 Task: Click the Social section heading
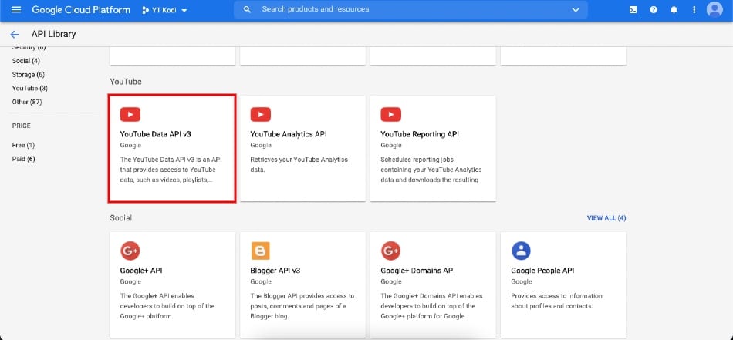click(x=120, y=218)
